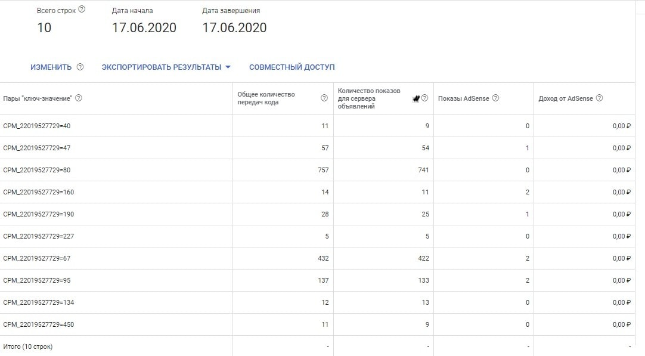This screenshot has height=356, width=645.
Task: Click help icon for Количество показов column
Action: tap(425, 98)
